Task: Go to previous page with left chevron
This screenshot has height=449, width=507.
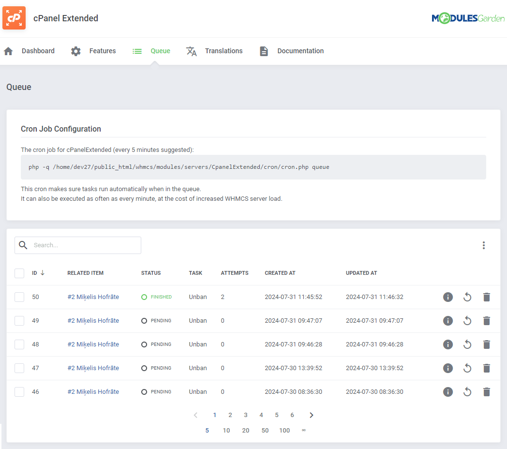Action: click(195, 415)
